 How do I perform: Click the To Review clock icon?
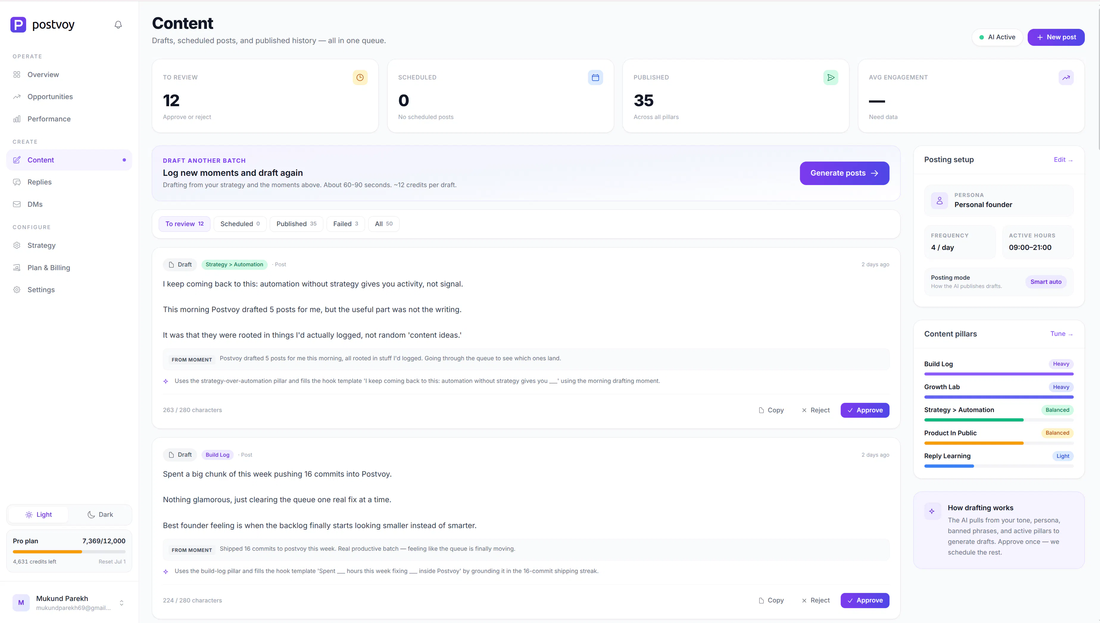[x=360, y=77]
